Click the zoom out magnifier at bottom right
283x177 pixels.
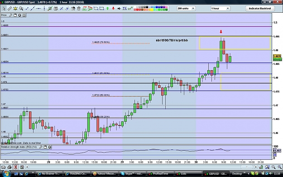tap(273, 167)
